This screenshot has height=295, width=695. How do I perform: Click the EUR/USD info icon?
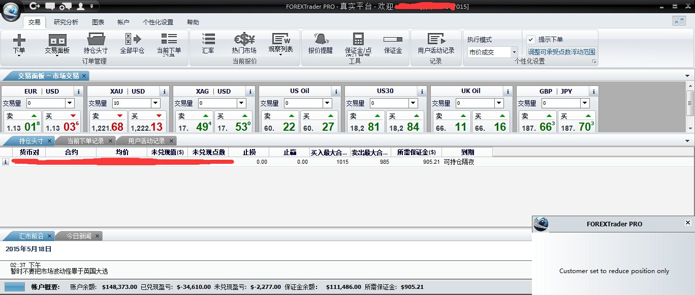tap(78, 92)
